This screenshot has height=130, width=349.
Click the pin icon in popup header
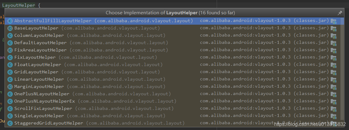[340, 13]
